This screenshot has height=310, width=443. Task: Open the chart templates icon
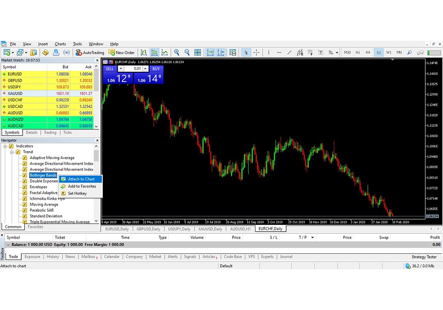click(233, 53)
